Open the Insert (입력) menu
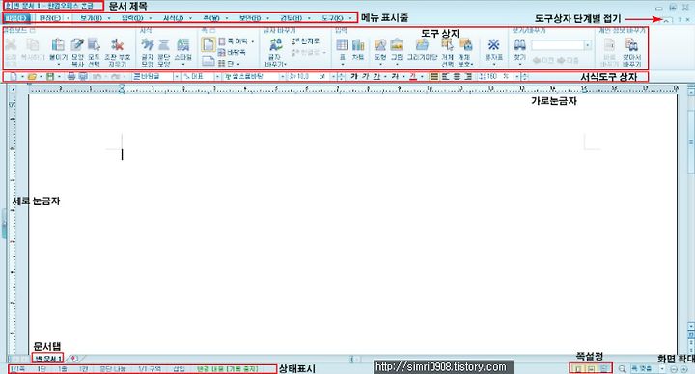 pos(132,18)
